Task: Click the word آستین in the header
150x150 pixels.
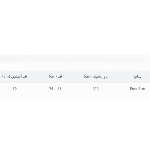Action: (x=16, y=76)
